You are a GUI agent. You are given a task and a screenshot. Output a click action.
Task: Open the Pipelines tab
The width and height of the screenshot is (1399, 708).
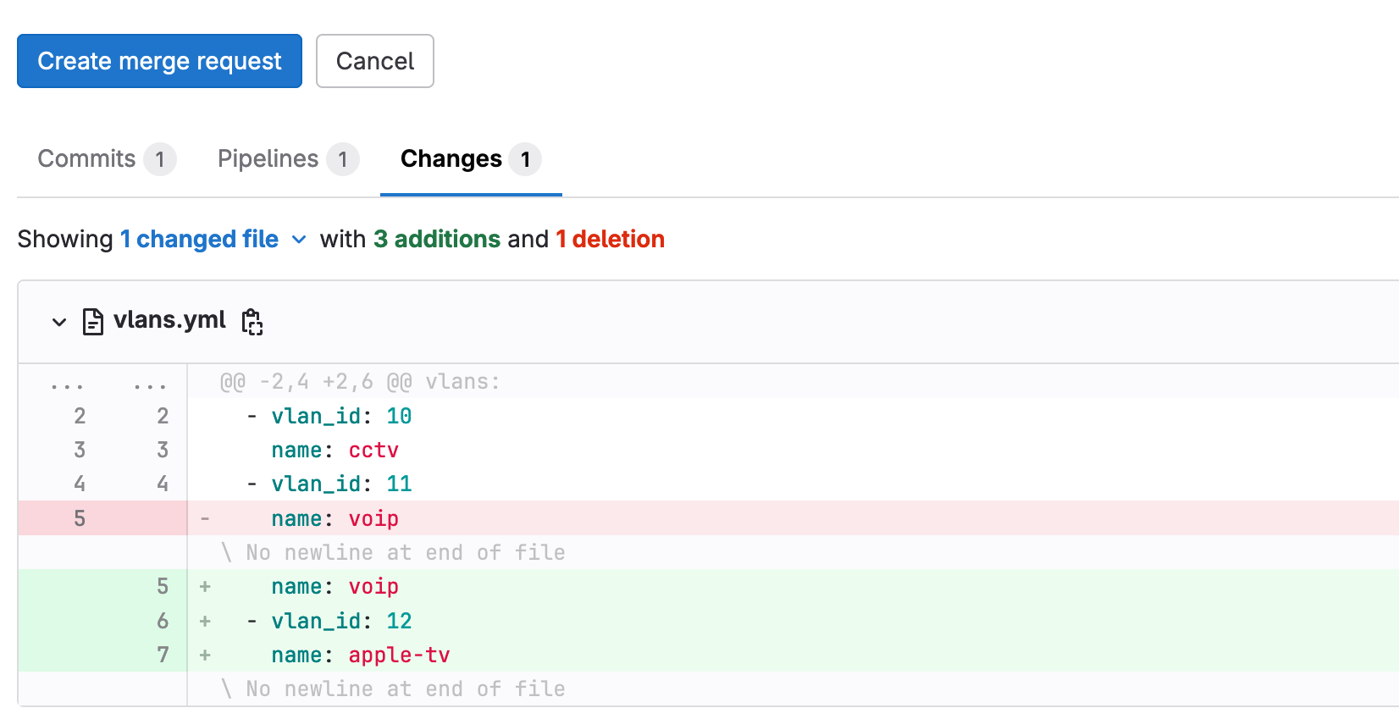[x=288, y=159]
